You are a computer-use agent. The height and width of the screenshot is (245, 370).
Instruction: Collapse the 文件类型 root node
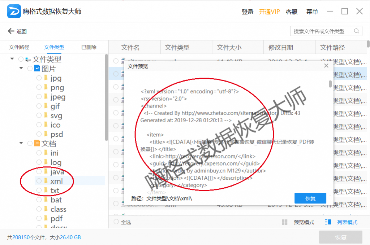click(x=12, y=59)
